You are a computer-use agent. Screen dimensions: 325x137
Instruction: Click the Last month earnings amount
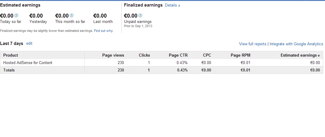(x=100, y=16)
